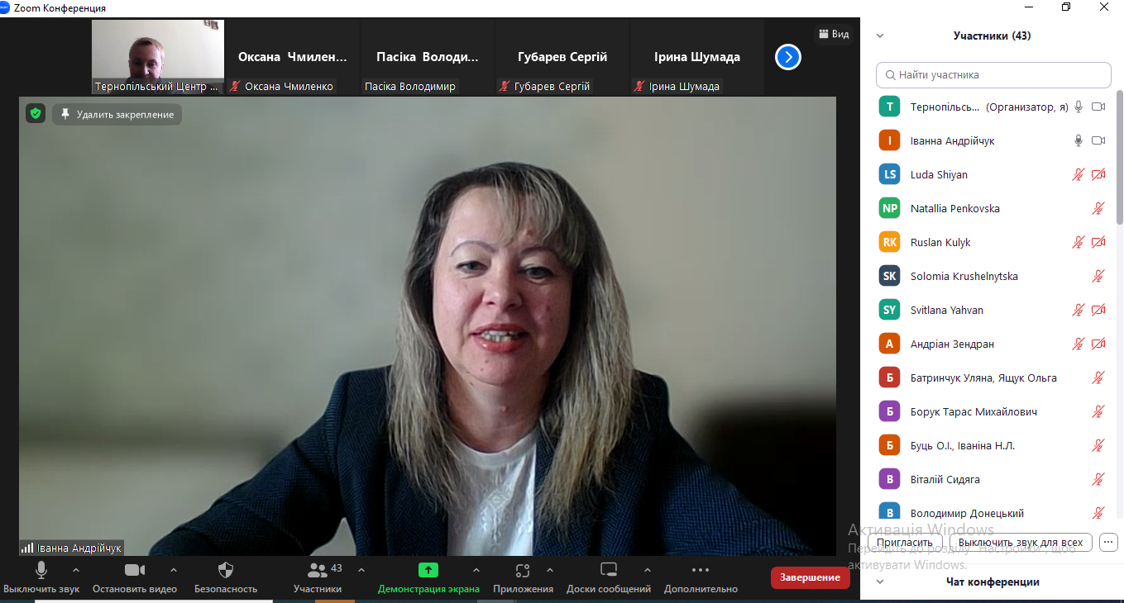Expand Доски сообщений options arrow

(648, 570)
